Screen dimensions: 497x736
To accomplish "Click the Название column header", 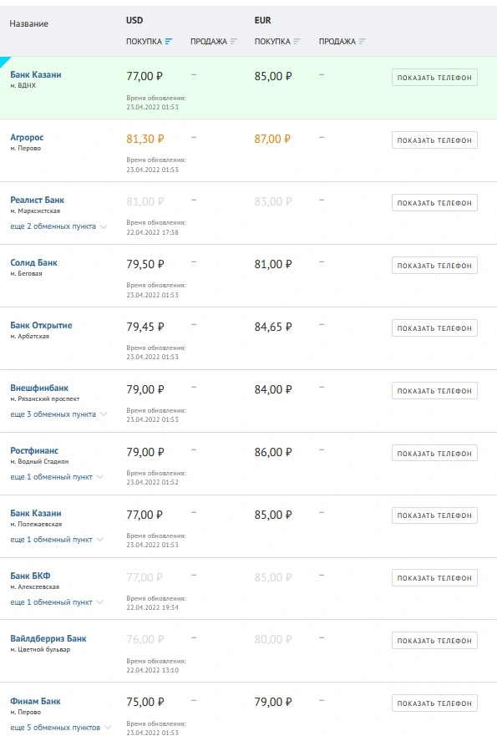I will coord(28,23).
